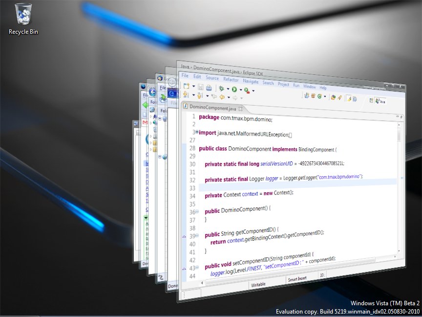Open the Refactor menu

point(231,80)
